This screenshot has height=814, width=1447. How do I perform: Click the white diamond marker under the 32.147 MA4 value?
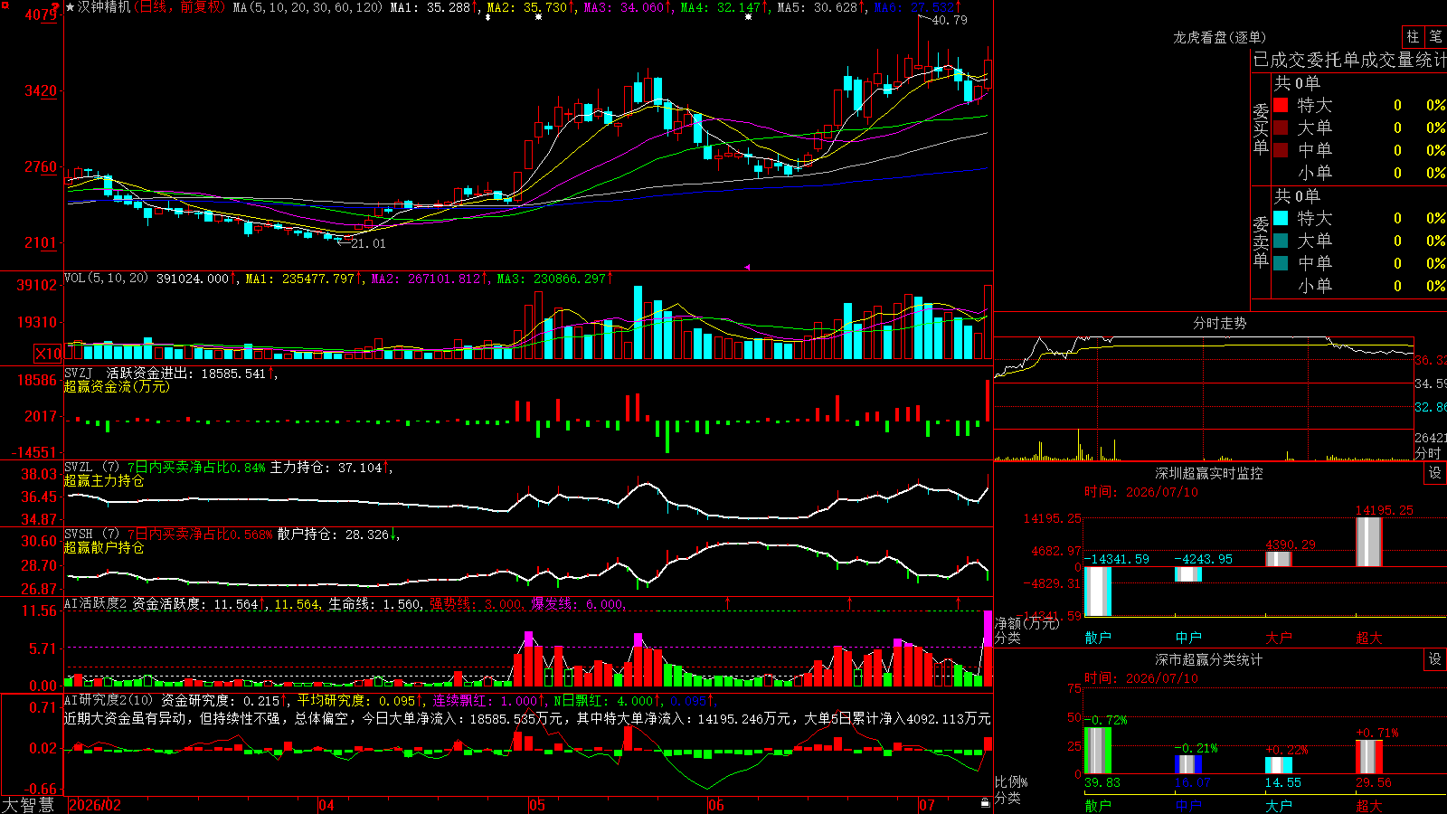[748, 17]
